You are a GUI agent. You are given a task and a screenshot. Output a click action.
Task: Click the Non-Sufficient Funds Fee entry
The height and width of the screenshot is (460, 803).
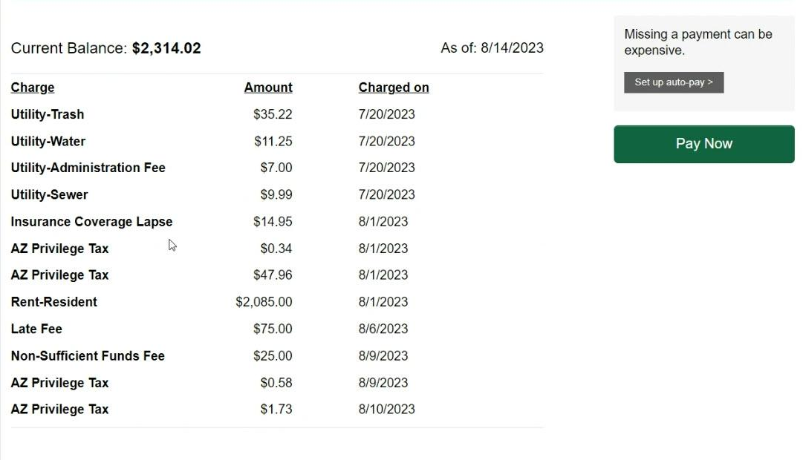(88, 355)
